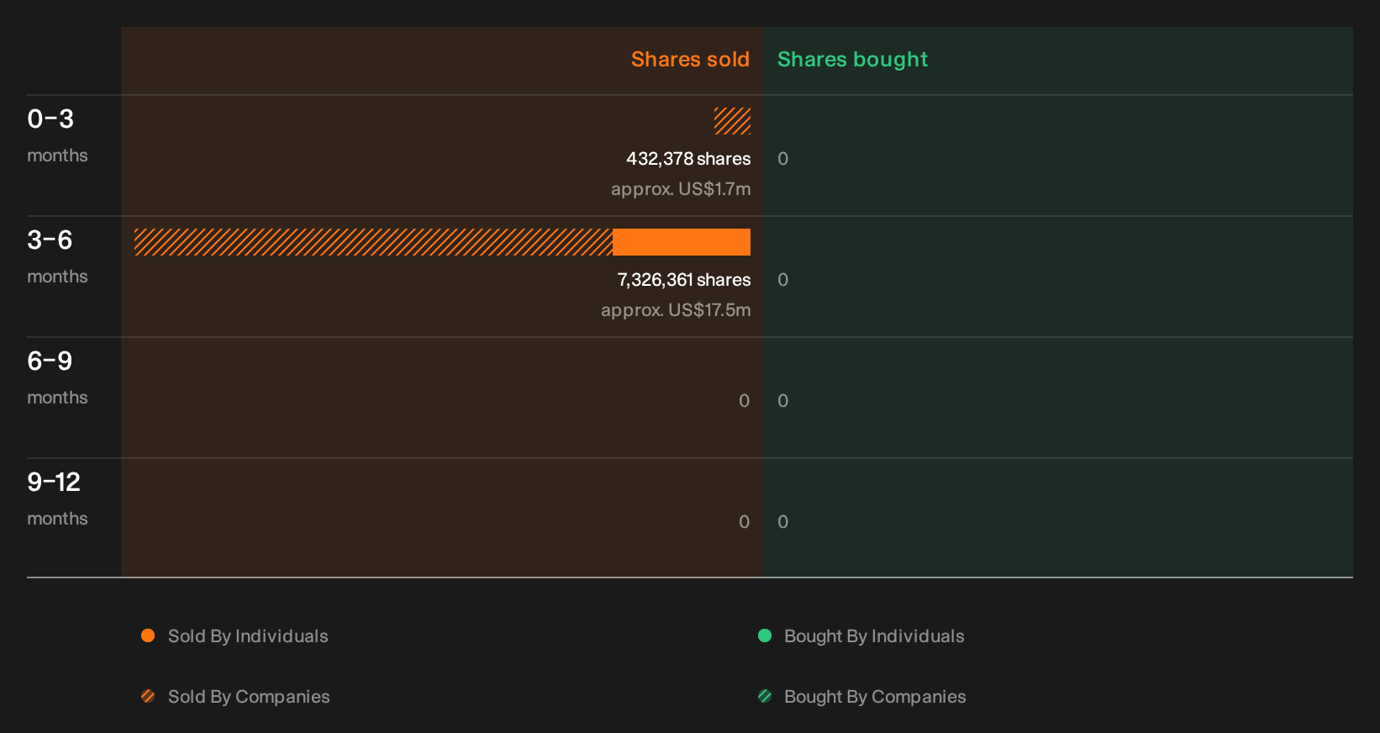The width and height of the screenshot is (1380, 733).
Task: Click the approx. US$17.5m amount
Action: [676, 310]
